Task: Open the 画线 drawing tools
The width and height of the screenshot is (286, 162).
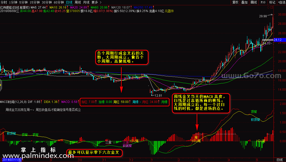Action: click(x=254, y=2)
